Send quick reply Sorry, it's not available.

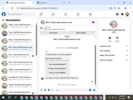click(57, 73)
